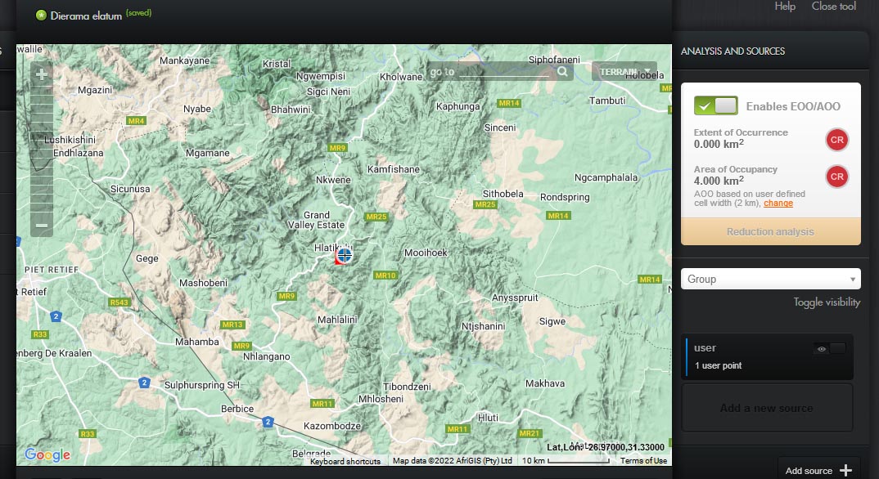Click Close tool in top bar

[833, 7]
